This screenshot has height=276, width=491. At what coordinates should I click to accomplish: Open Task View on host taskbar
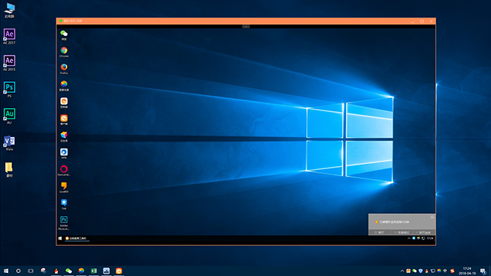[31, 271]
